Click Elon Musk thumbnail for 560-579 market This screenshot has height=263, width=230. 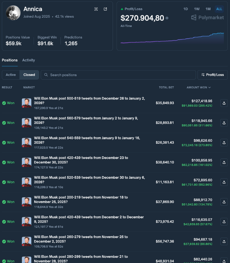point(27,123)
